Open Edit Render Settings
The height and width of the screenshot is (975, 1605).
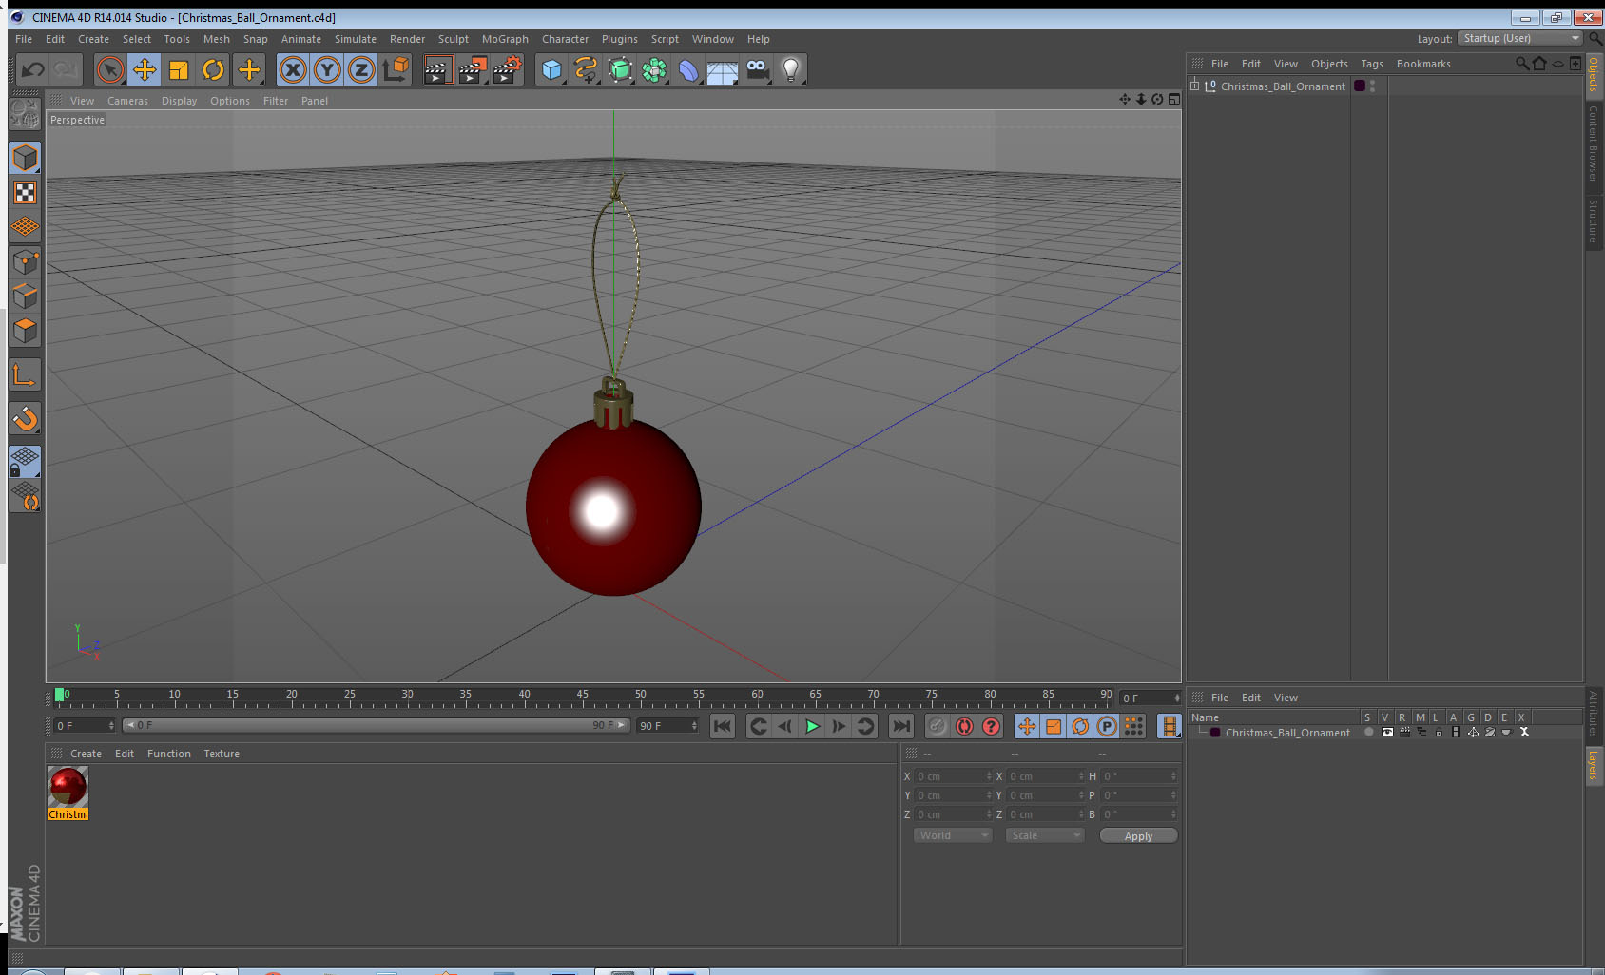pyautogui.click(x=508, y=69)
